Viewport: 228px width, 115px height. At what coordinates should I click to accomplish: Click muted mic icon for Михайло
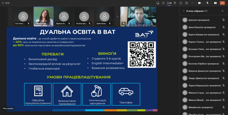coord(223,107)
